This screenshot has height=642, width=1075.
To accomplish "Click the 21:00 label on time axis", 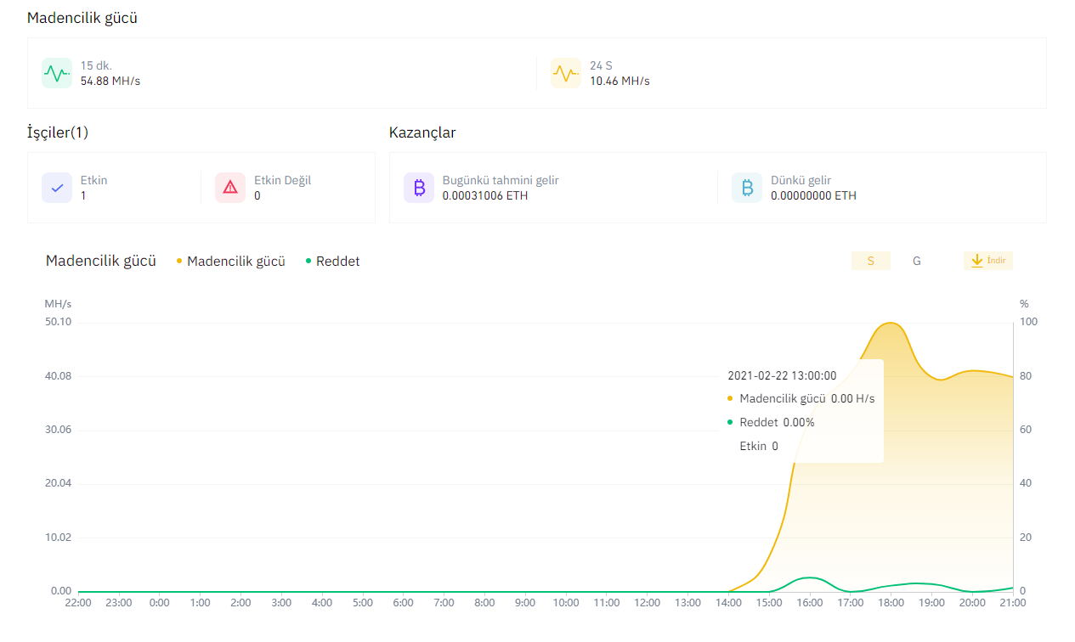I will (1012, 603).
